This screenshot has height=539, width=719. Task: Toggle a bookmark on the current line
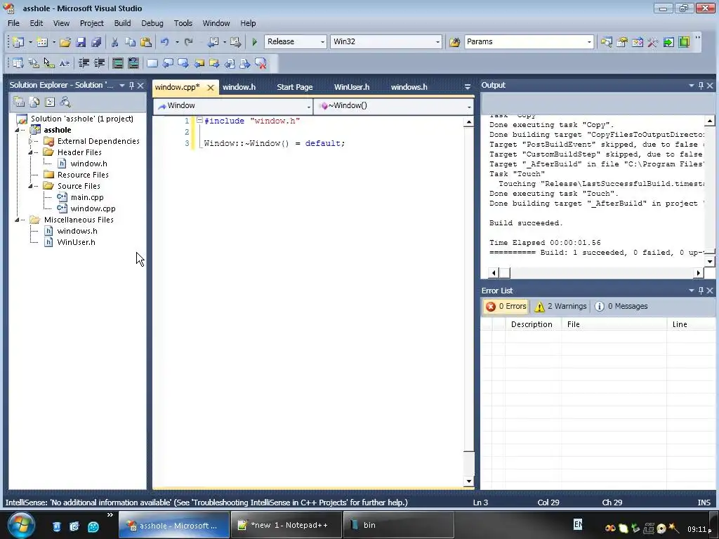tap(152, 63)
